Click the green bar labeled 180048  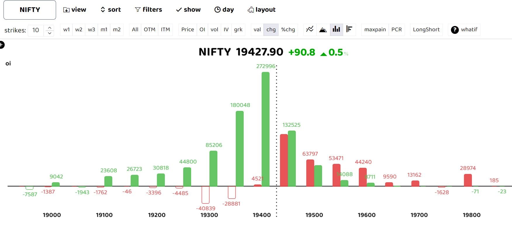tap(239, 149)
